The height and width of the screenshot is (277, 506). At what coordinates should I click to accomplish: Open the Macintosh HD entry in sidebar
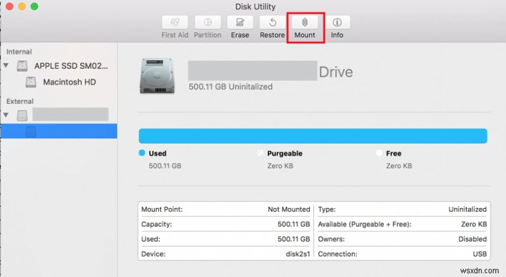tap(70, 82)
